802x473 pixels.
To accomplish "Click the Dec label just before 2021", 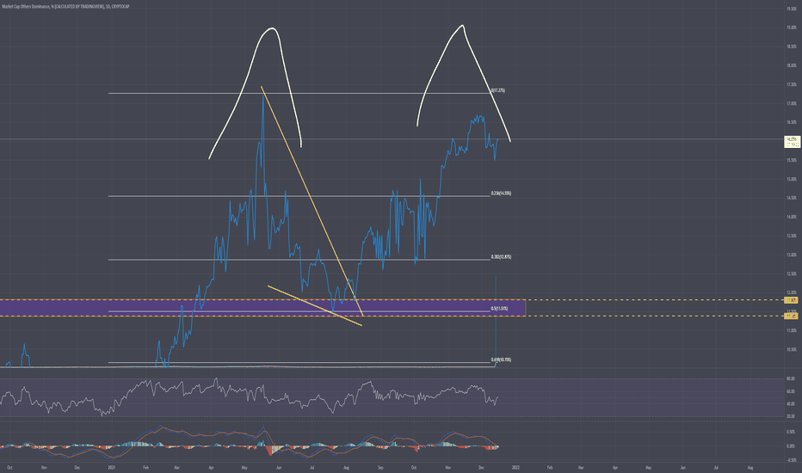I will tap(77, 467).
